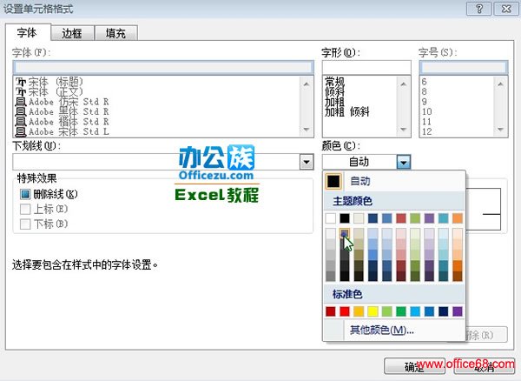Pick purple standard color swatch

click(x=458, y=311)
